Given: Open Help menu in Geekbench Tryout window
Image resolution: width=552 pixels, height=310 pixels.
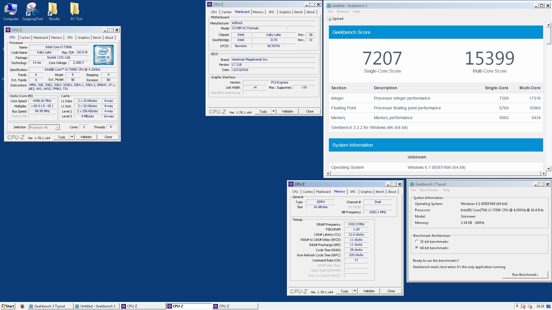Looking at the screenshot, I should [x=446, y=190].
